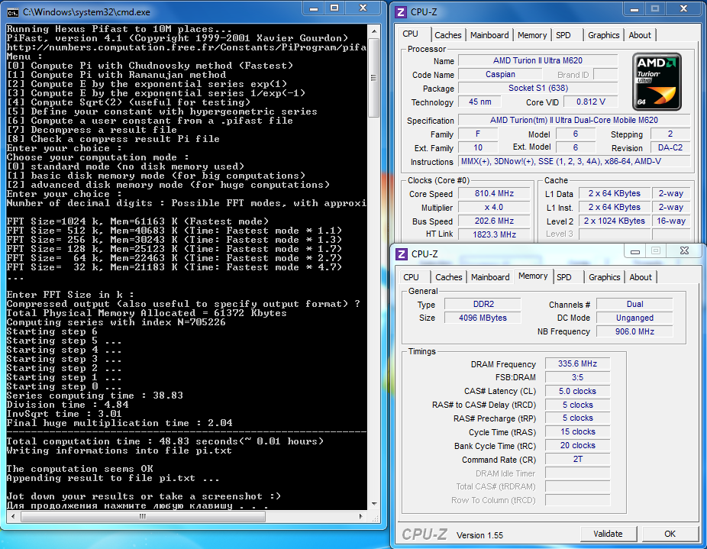Click the Specification field text
Screen dimensions: 707x549
click(574, 120)
